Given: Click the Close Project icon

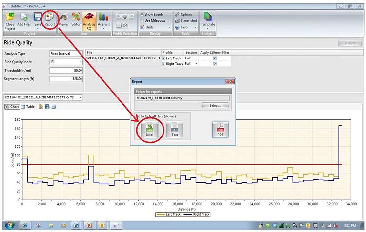Looking at the screenshot, I should coord(10,21).
